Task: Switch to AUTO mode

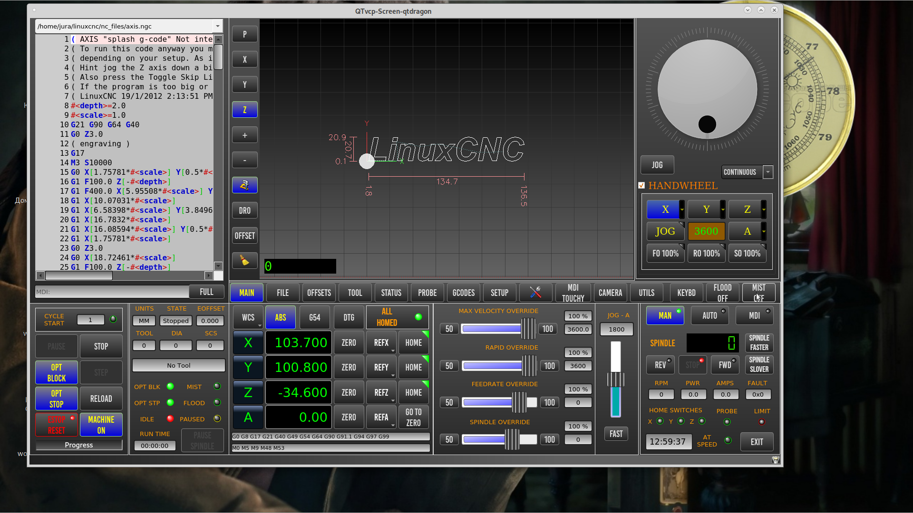Action: tap(709, 315)
